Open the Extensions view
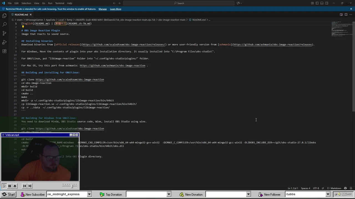The width and height of the screenshot is (355, 199). click(x=4, y=51)
